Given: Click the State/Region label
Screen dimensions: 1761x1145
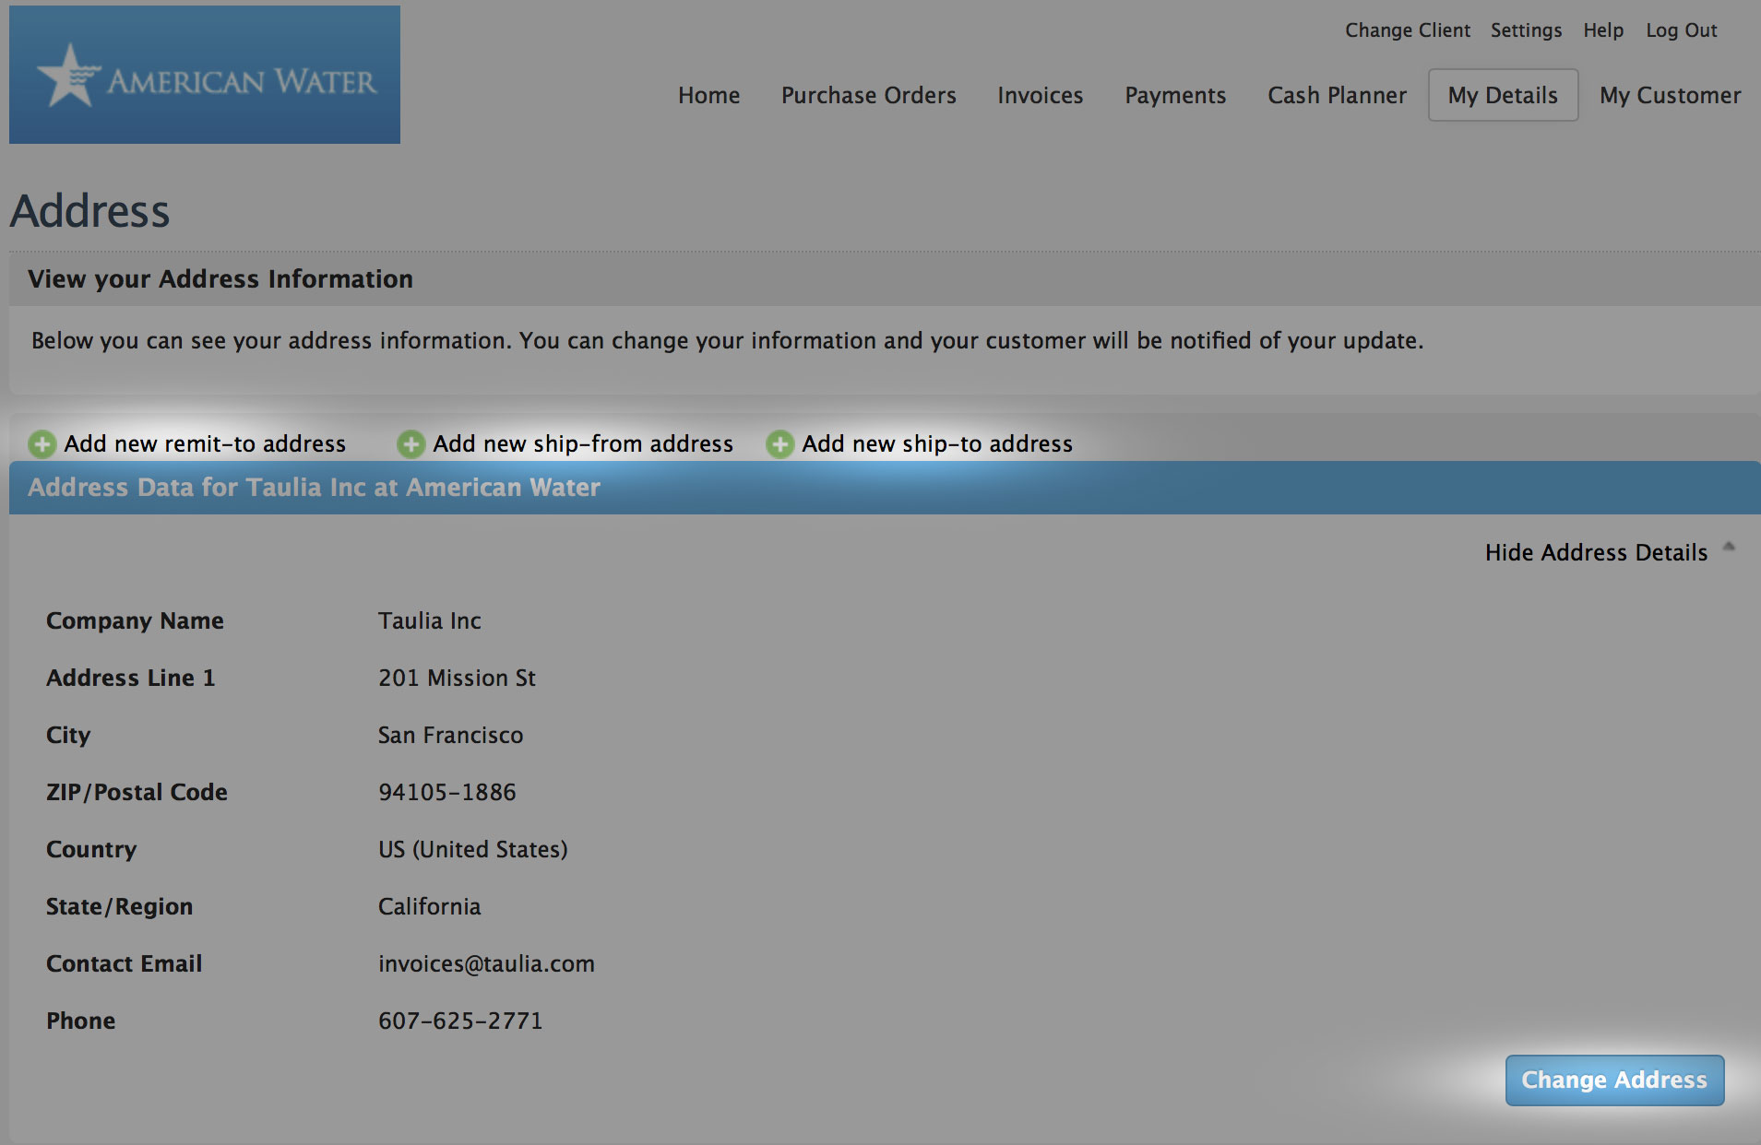Looking at the screenshot, I should (119, 906).
